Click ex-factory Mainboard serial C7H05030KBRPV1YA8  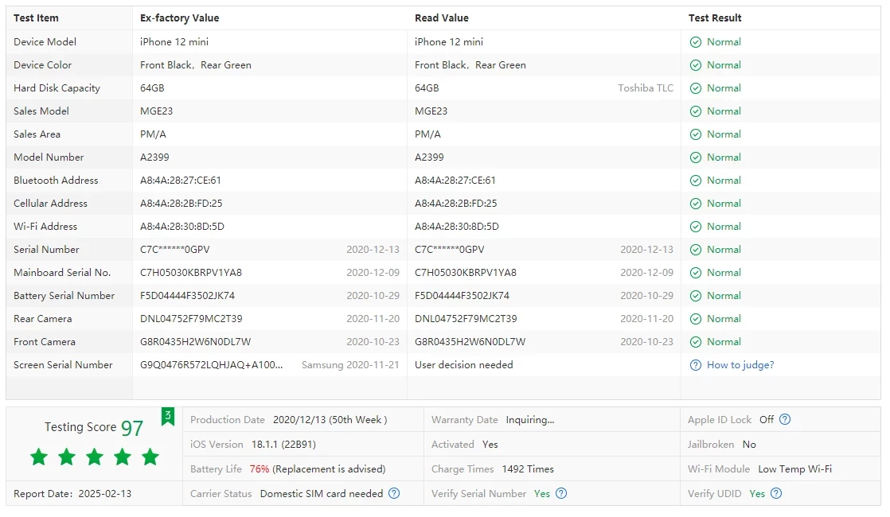[x=191, y=273]
